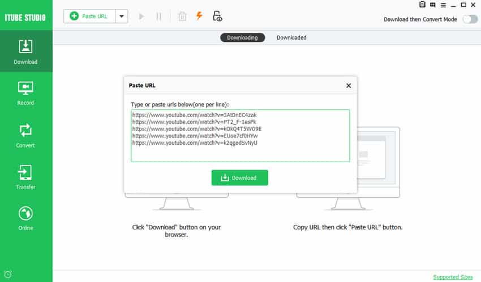Toggle Download then Convert Mode switch
This screenshot has width=481, height=282.
click(470, 19)
